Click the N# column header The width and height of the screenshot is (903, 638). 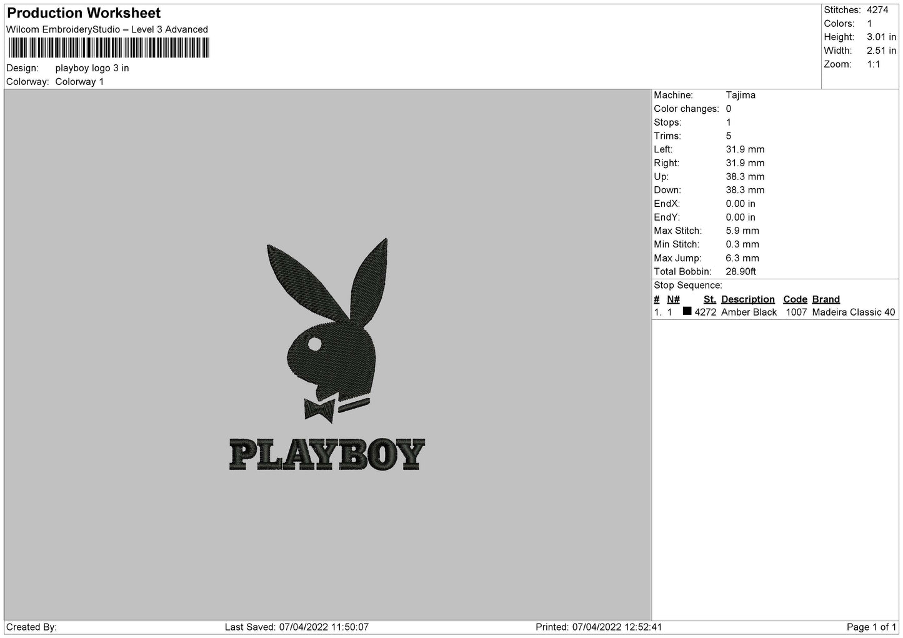(x=673, y=299)
